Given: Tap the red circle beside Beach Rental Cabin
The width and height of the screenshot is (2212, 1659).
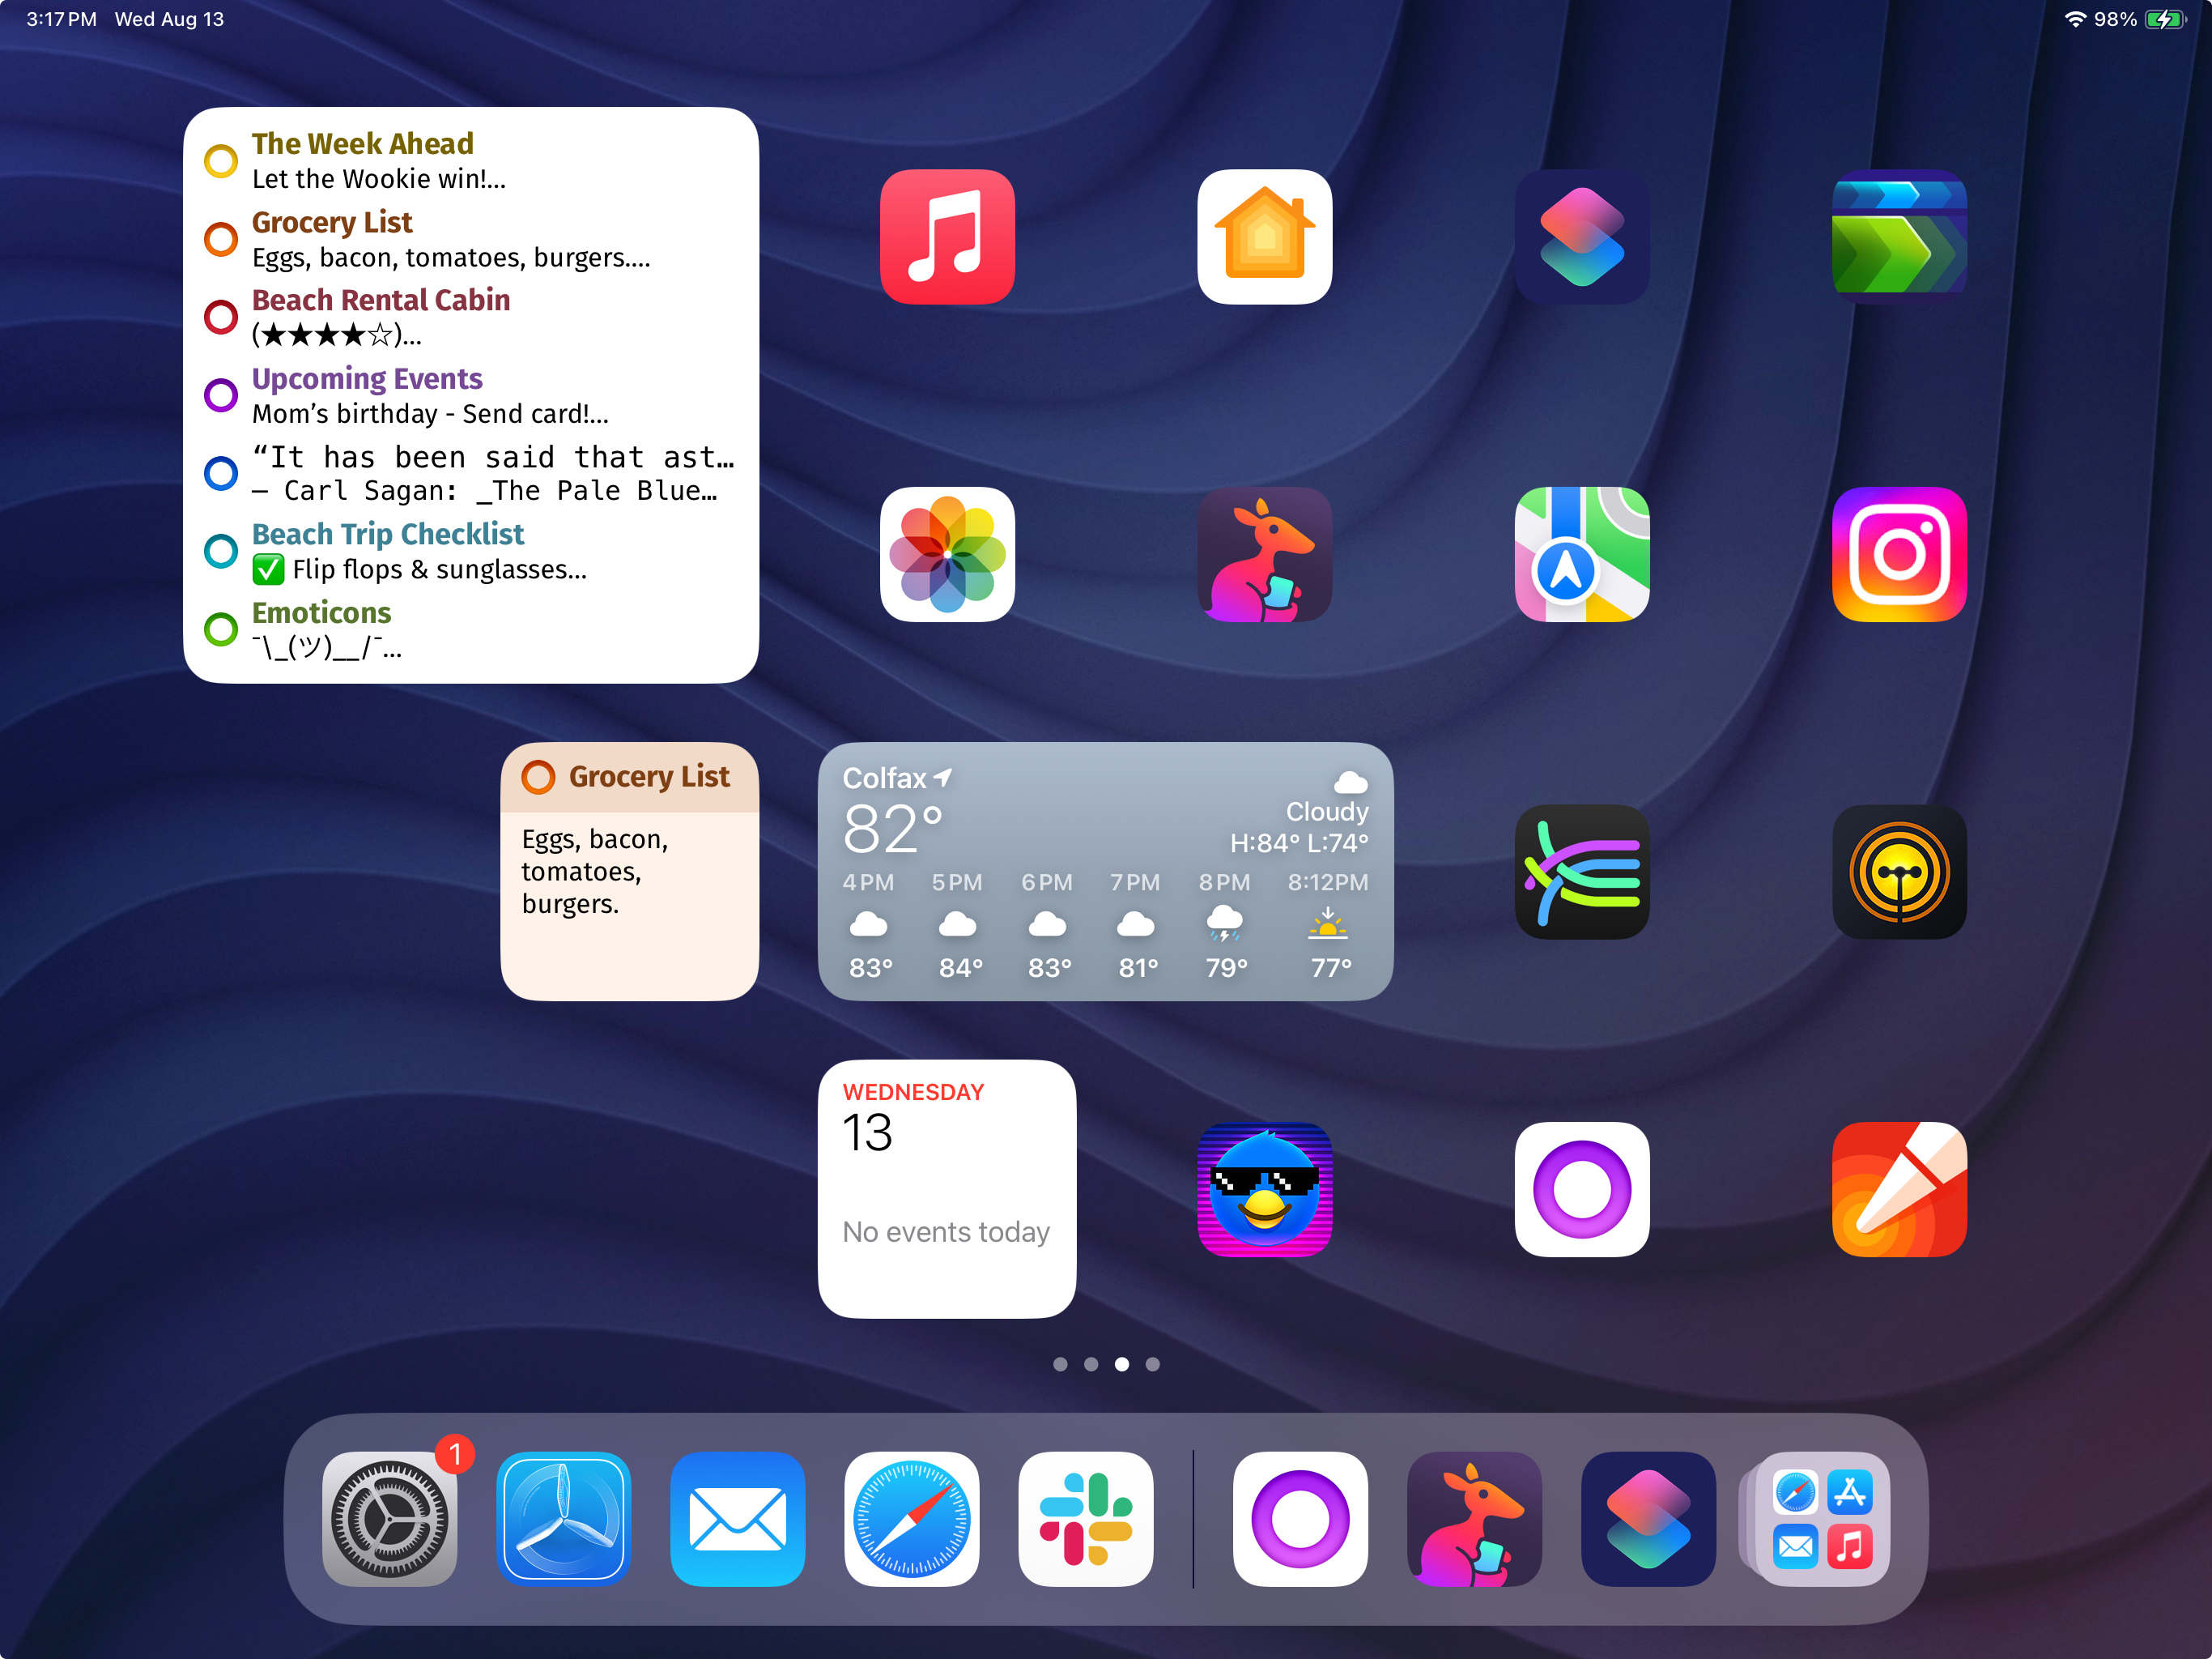Looking at the screenshot, I should (x=220, y=316).
